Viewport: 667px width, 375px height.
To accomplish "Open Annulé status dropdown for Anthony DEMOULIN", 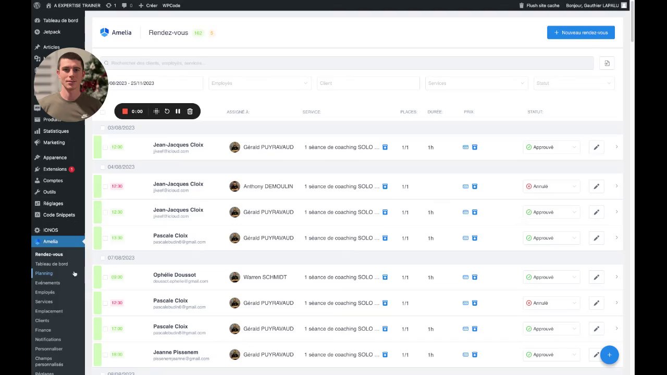I will pyautogui.click(x=551, y=186).
